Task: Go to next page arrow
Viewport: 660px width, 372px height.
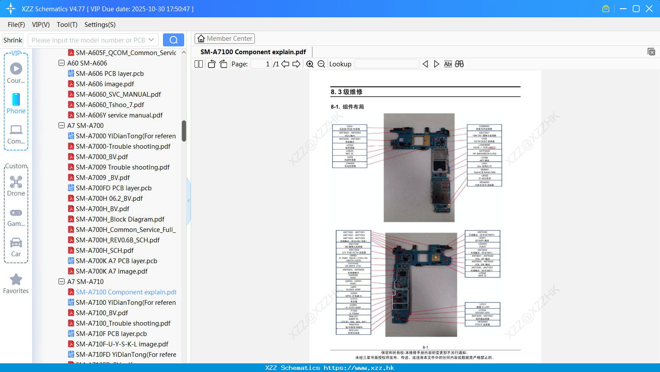Action: [296, 64]
